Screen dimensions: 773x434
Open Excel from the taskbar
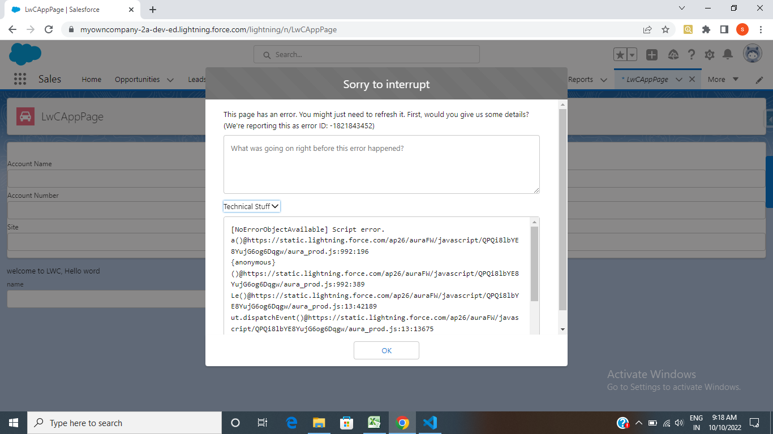[x=374, y=423]
